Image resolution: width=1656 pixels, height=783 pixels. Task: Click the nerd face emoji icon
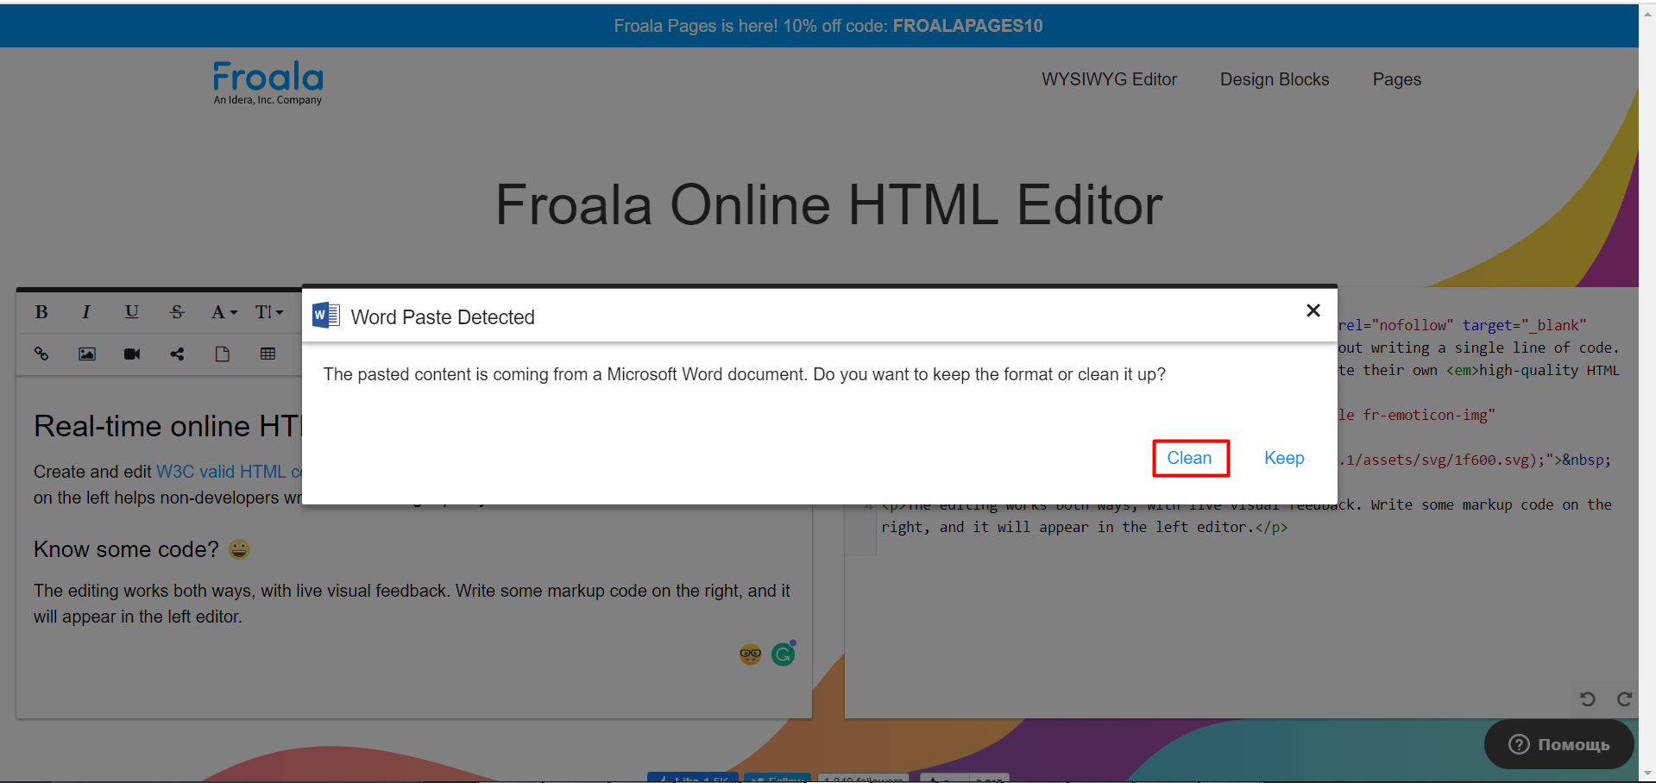tap(750, 655)
